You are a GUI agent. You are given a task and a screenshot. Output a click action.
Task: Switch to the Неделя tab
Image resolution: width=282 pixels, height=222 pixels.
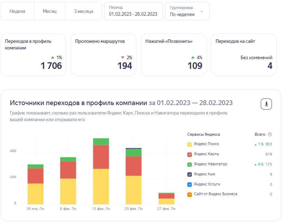pos(17,11)
